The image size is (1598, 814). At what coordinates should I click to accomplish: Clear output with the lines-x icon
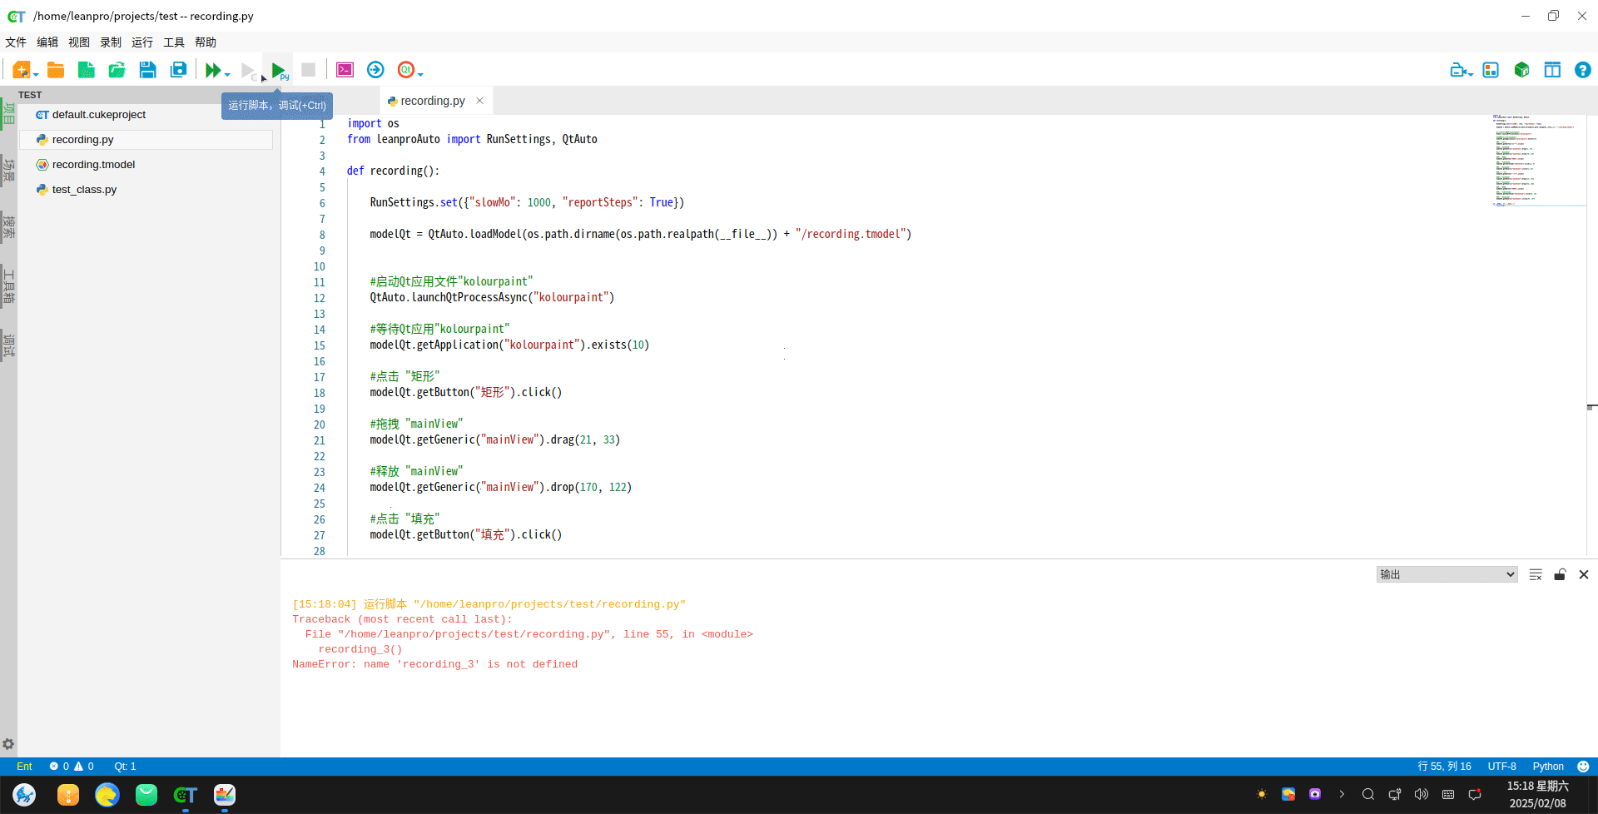click(x=1536, y=574)
